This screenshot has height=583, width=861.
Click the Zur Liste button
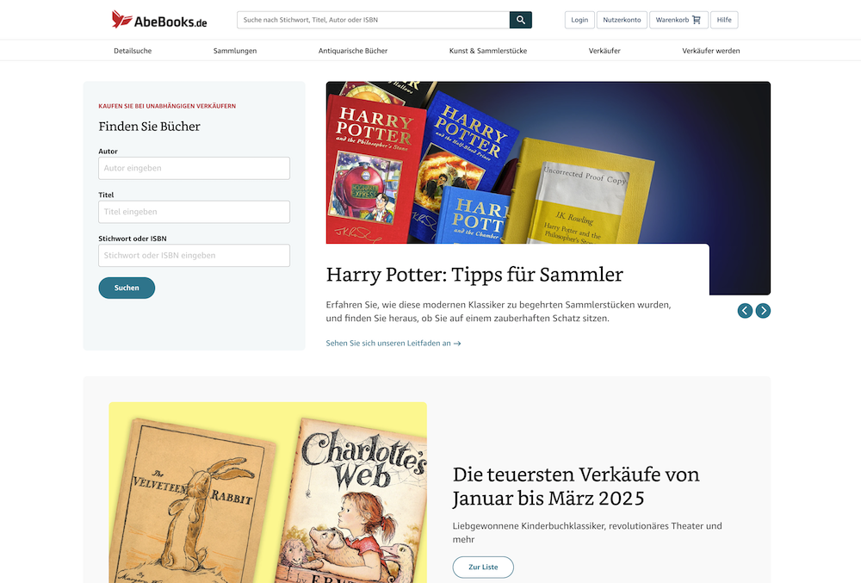tap(483, 567)
